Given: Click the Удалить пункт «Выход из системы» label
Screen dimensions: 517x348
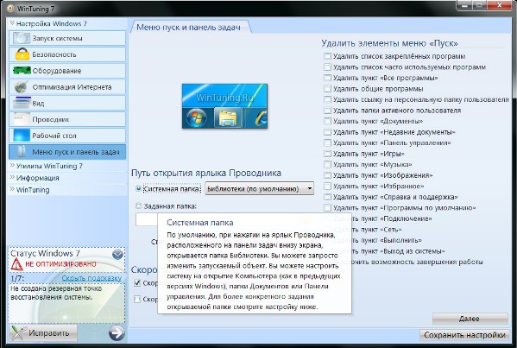Looking at the screenshot, I should [398, 251].
